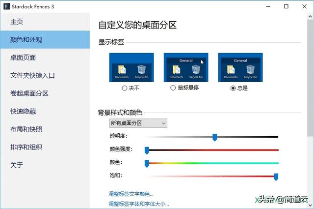Click the vertical scrollbar thumb
Screen dimensions: 314x209
310,78
